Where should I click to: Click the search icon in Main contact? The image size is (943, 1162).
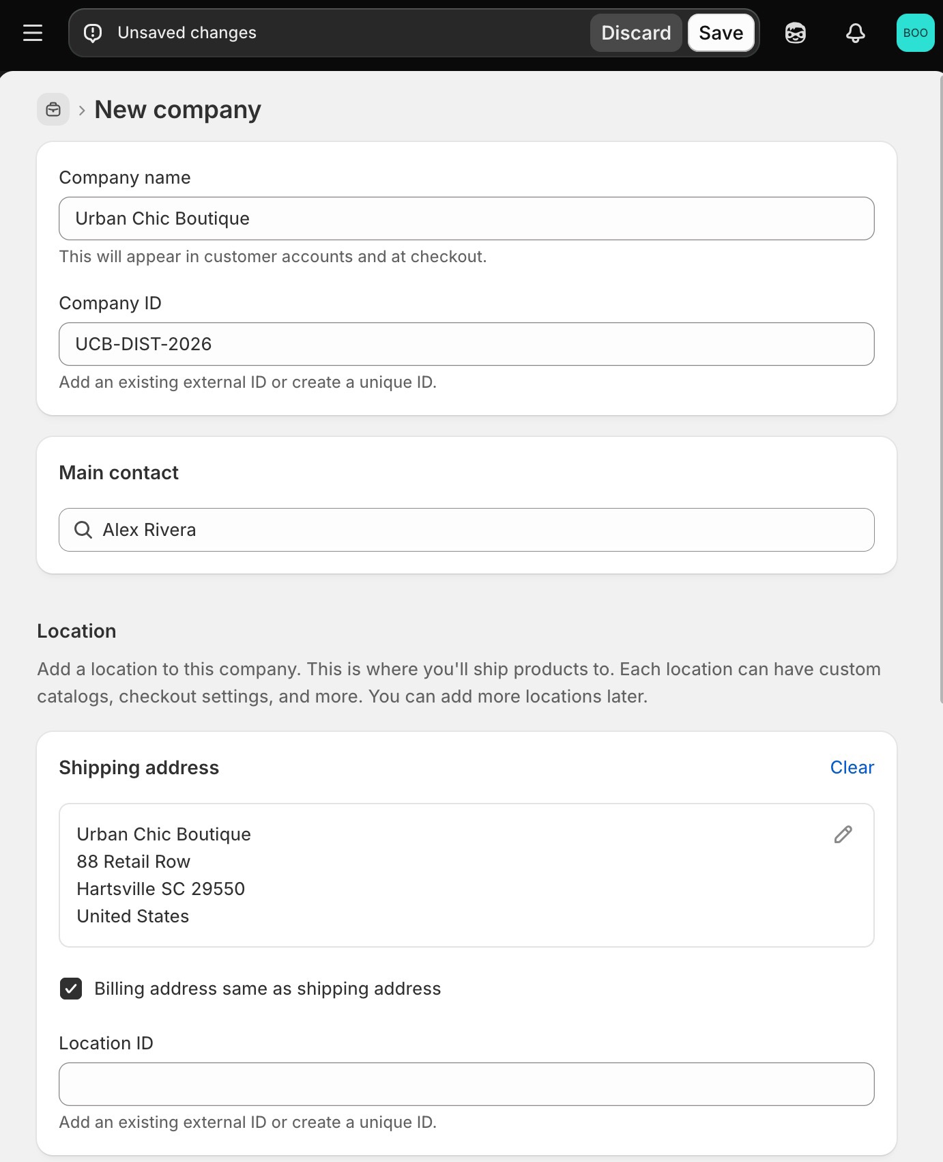pyautogui.click(x=83, y=530)
